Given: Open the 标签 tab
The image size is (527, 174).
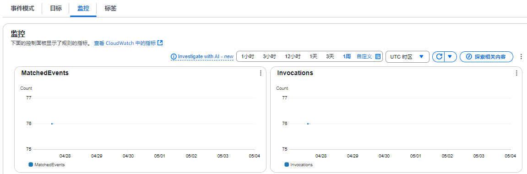Looking at the screenshot, I should tap(111, 9).
